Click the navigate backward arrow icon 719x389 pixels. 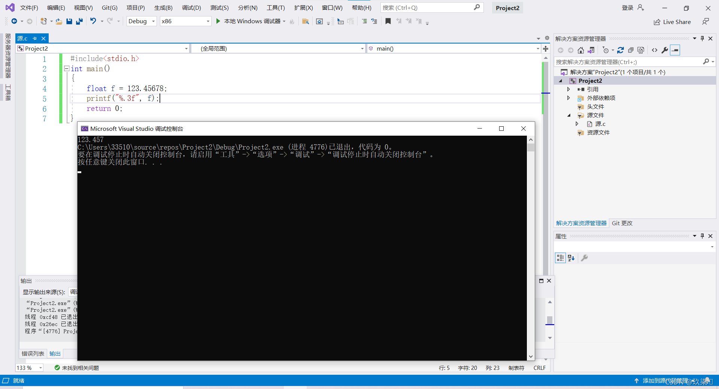click(x=14, y=21)
